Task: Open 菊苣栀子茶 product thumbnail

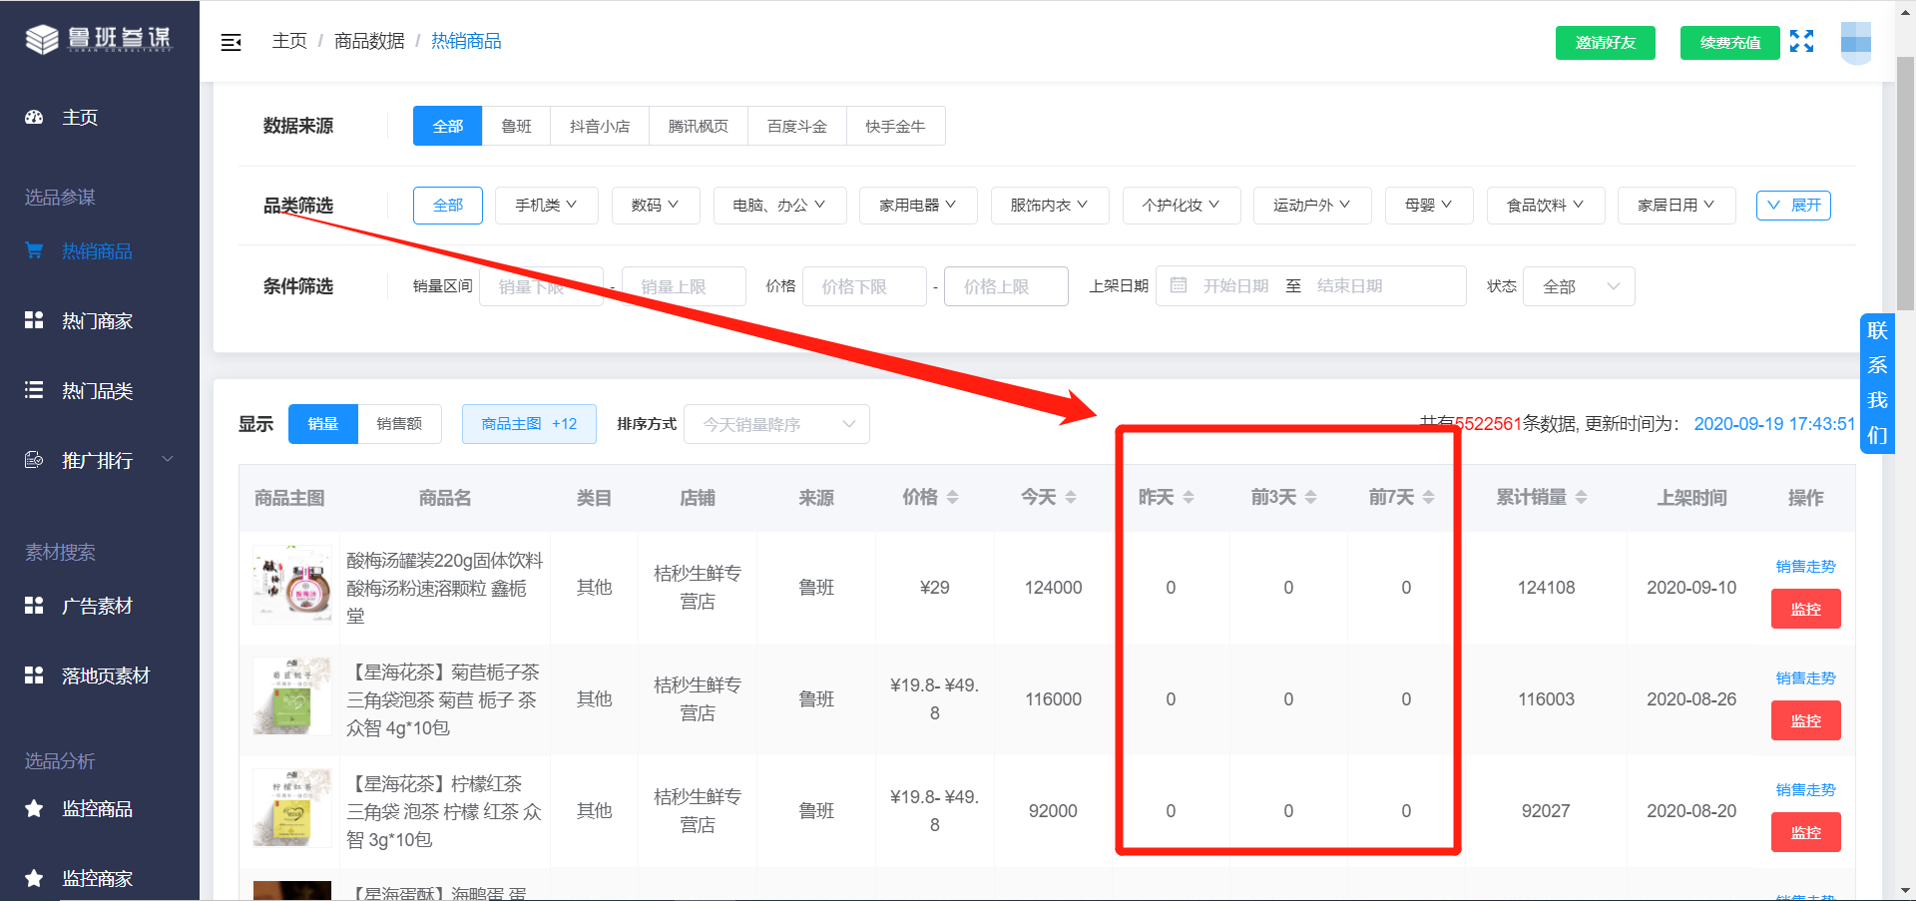Action: click(292, 695)
